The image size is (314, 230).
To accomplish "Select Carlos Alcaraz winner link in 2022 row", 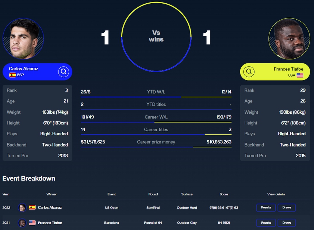I will [x=50, y=208].
